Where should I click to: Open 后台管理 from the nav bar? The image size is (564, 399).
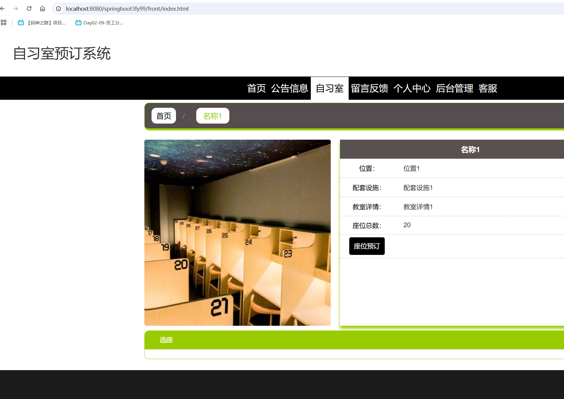point(454,88)
